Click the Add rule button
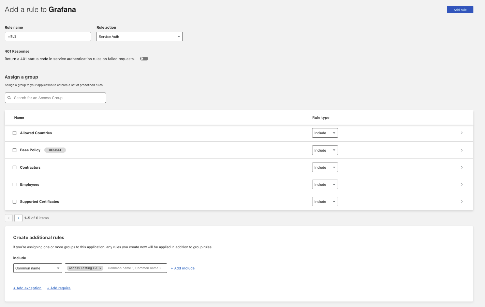485x307 pixels. click(460, 10)
